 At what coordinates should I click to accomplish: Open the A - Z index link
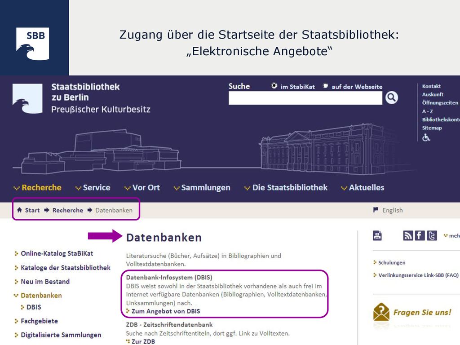tap(428, 111)
